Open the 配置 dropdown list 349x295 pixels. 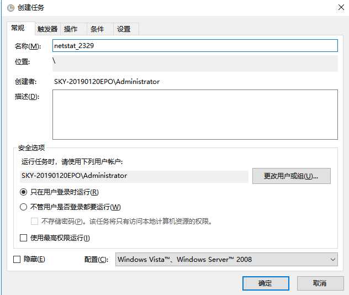click(226, 260)
